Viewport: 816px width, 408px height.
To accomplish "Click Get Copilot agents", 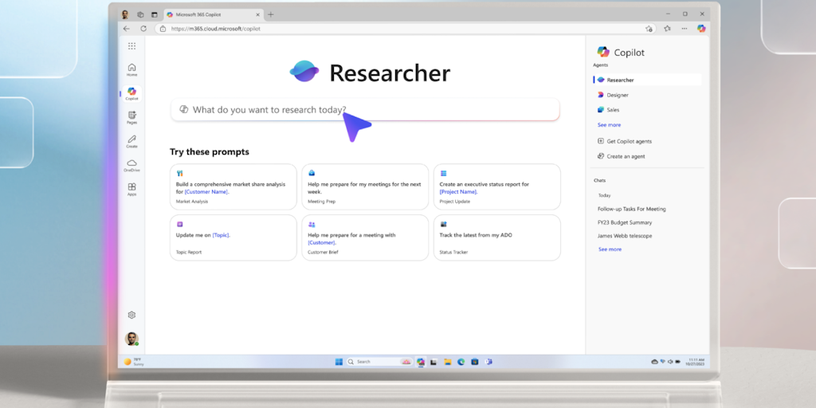I will (624, 141).
